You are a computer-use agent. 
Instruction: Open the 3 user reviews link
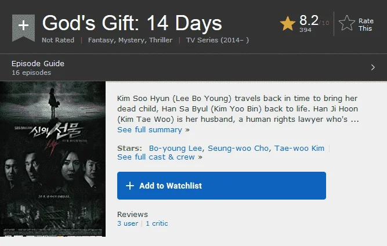[128, 223]
